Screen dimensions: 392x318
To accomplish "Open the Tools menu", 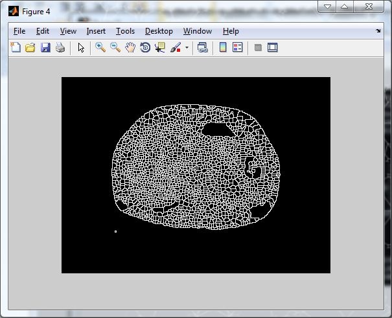I will click(125, 31).
